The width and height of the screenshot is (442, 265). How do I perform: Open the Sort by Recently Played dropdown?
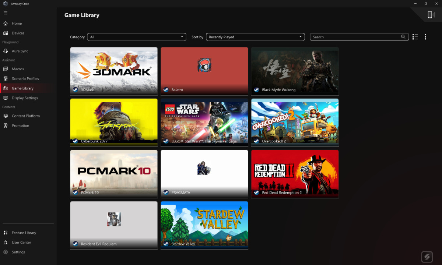coord(255,37)
